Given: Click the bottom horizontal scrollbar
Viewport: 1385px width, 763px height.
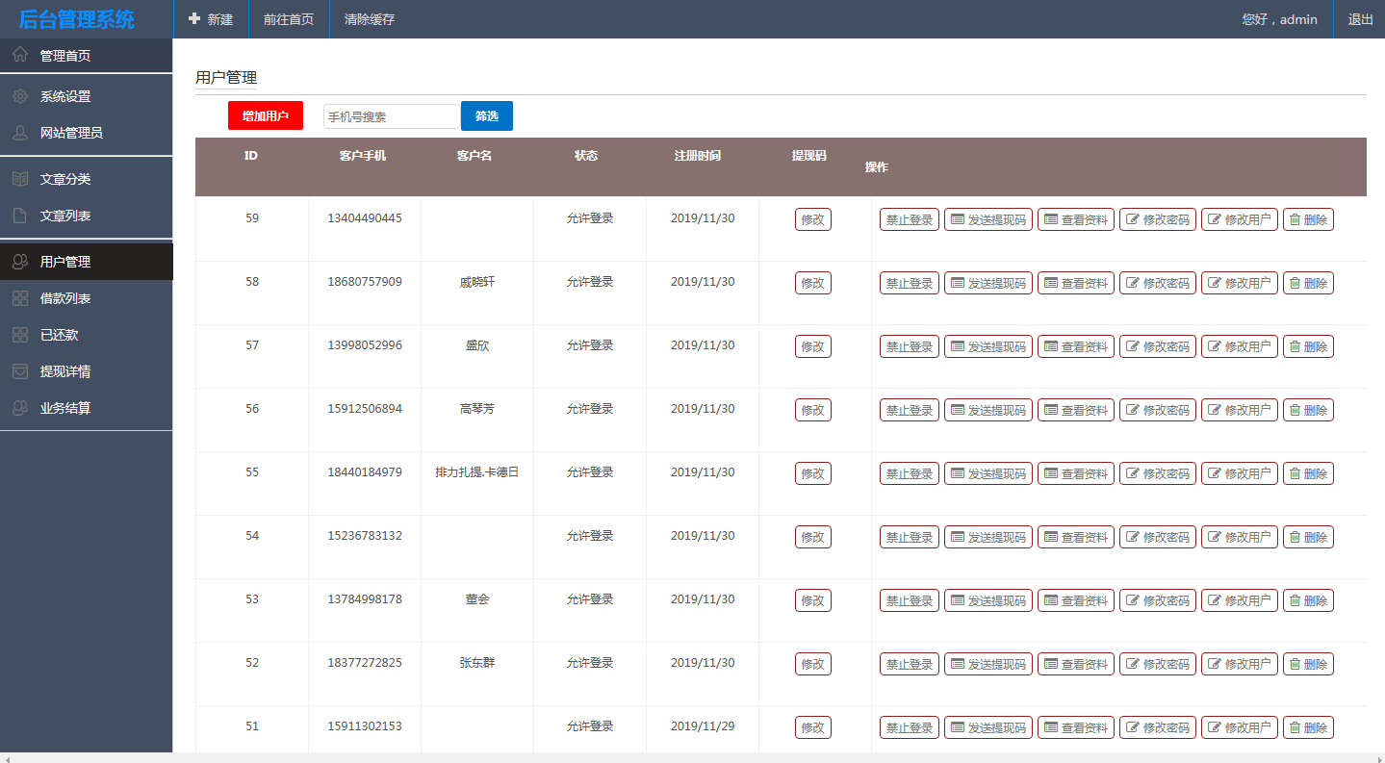Looking at the screenshot, I should (692, 758).
